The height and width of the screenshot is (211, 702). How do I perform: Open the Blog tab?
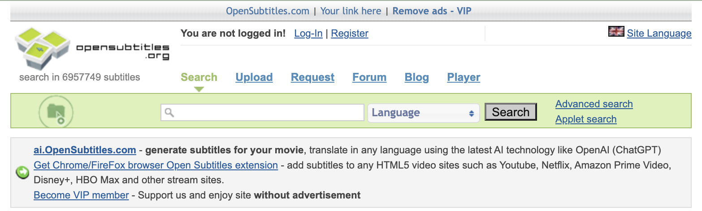click(x=416, y=77)
